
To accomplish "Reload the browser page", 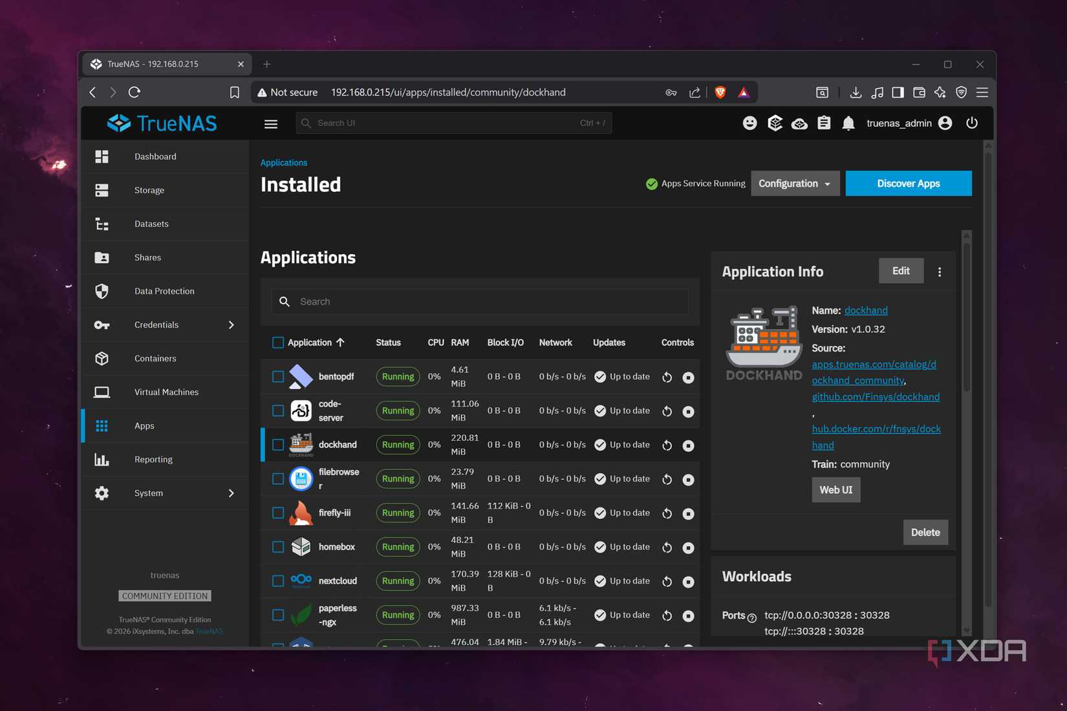I will point(135,92).
